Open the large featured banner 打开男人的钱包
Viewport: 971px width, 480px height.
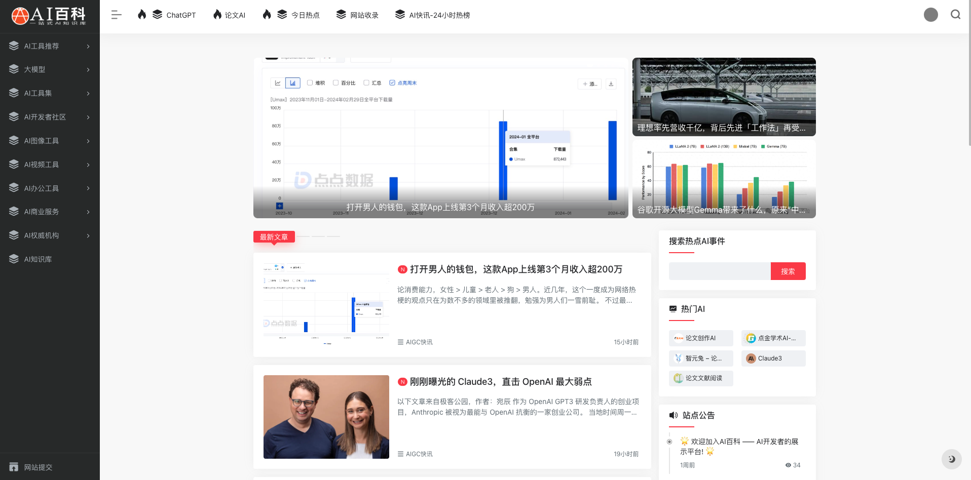point(441,138)
